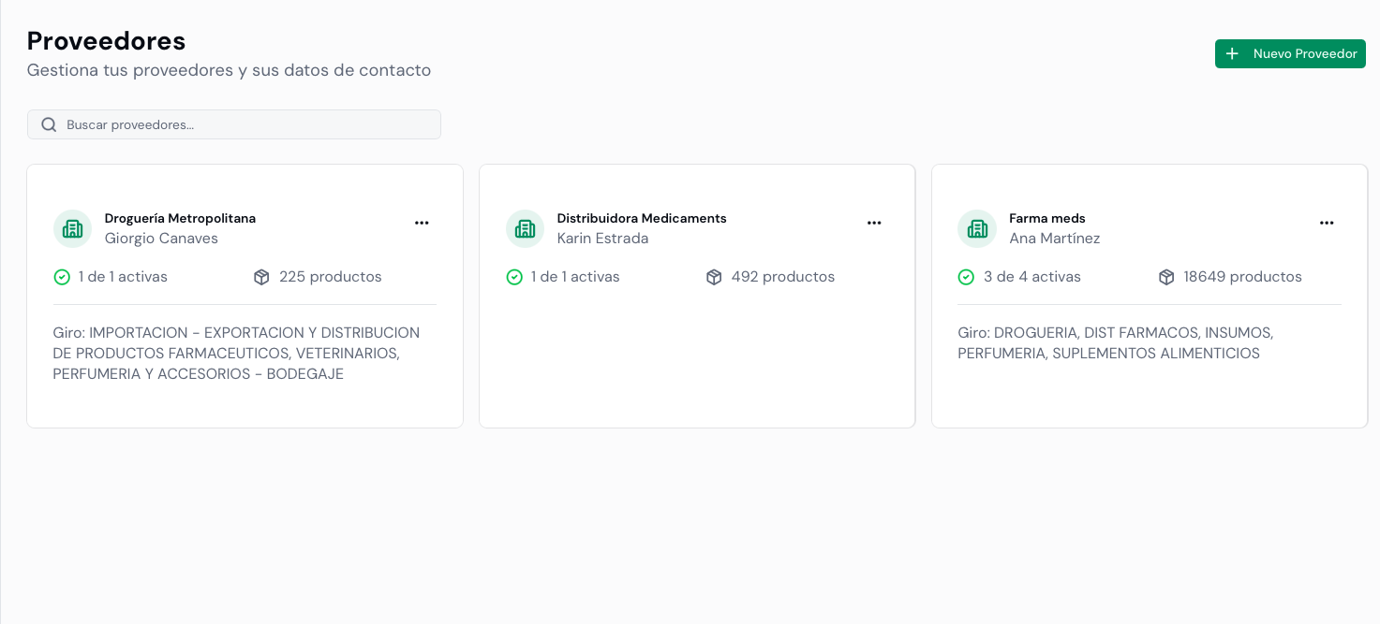
Task: Select the Droguería Metropolitana supplier name
Action: coord(180,218)
